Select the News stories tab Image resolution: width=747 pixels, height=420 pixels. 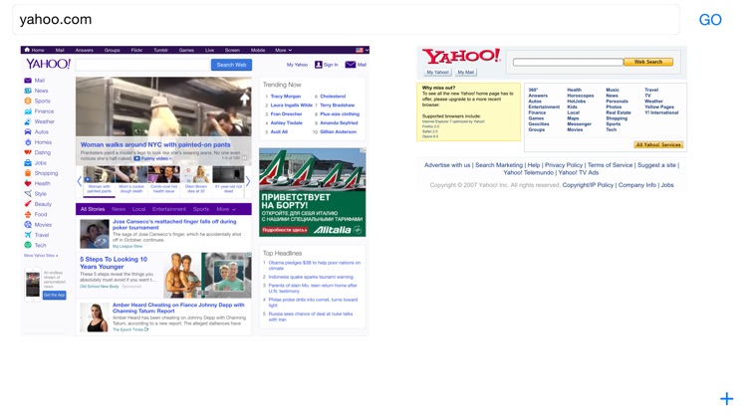coord(119,209)
